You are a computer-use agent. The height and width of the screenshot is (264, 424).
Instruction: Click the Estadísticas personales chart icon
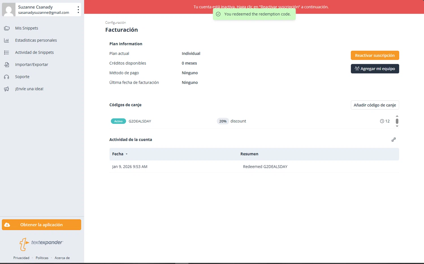click(x=7, y=40)
